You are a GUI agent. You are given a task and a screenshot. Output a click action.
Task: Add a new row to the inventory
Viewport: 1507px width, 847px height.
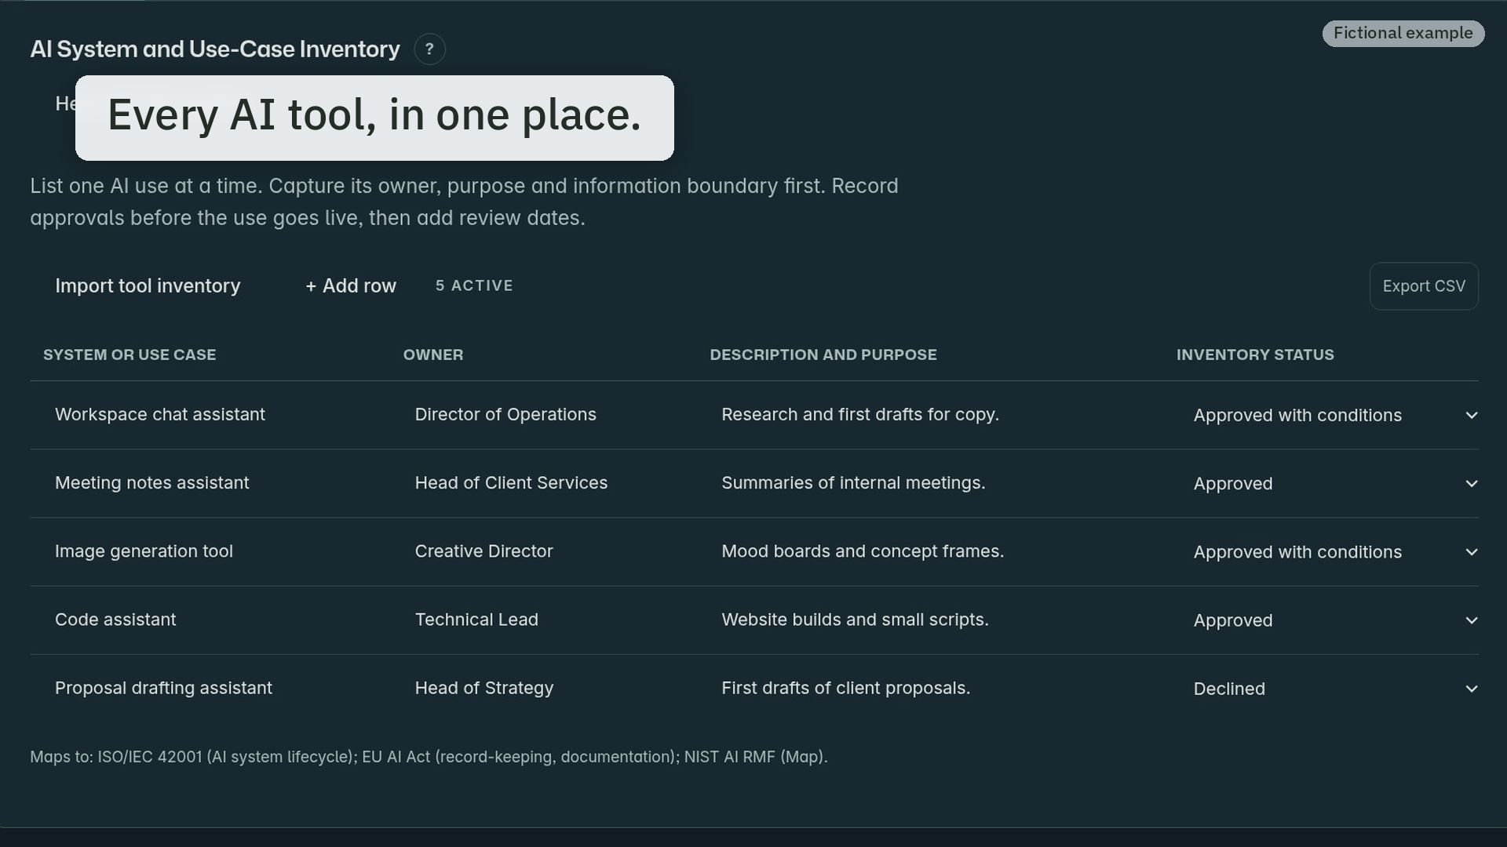(x=351, y=286)
